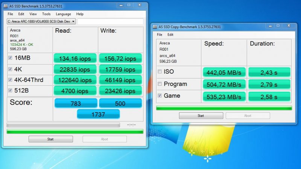The width and height of the screenshot is (301, 169).
Task: Uncheck the 16MB test checkbox
Action: 10,58
